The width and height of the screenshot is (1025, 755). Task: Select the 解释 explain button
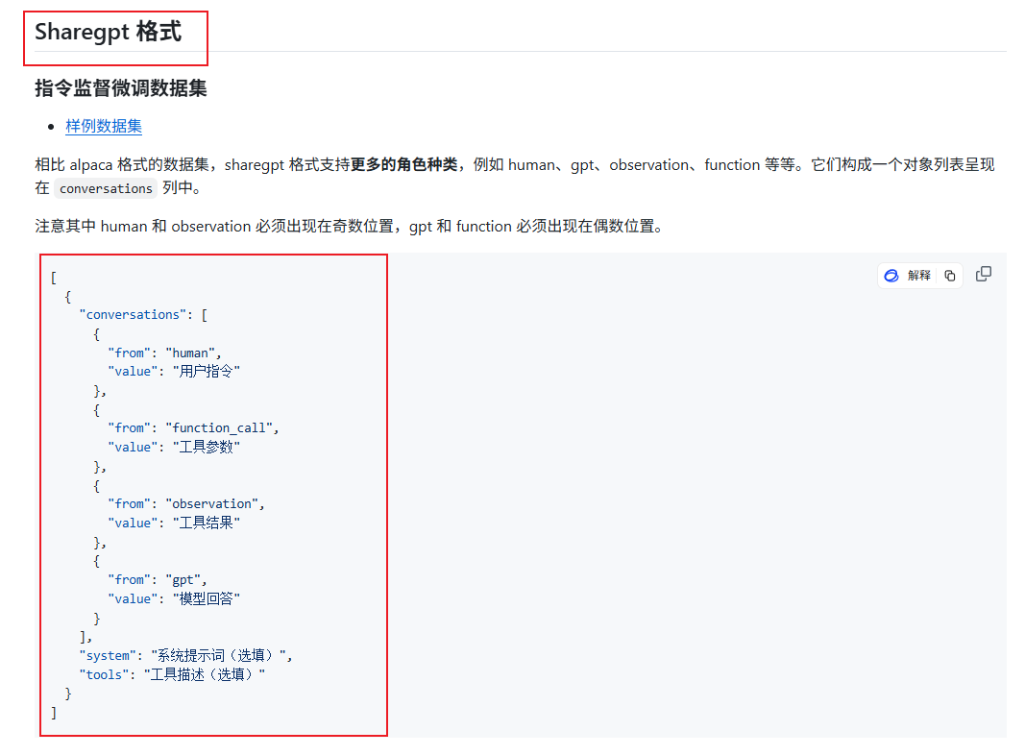point(917,275)
